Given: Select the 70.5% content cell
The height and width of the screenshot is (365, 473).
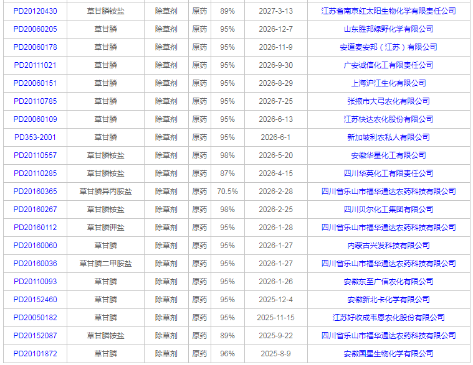Looking at the screenshot, I should coord(227,192).
